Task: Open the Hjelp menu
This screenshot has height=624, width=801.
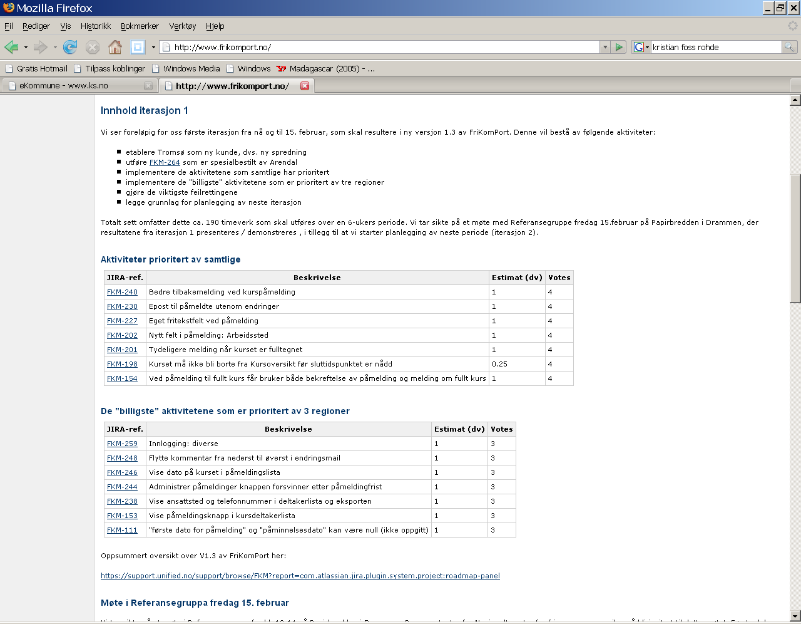Action: coord(215,26)
